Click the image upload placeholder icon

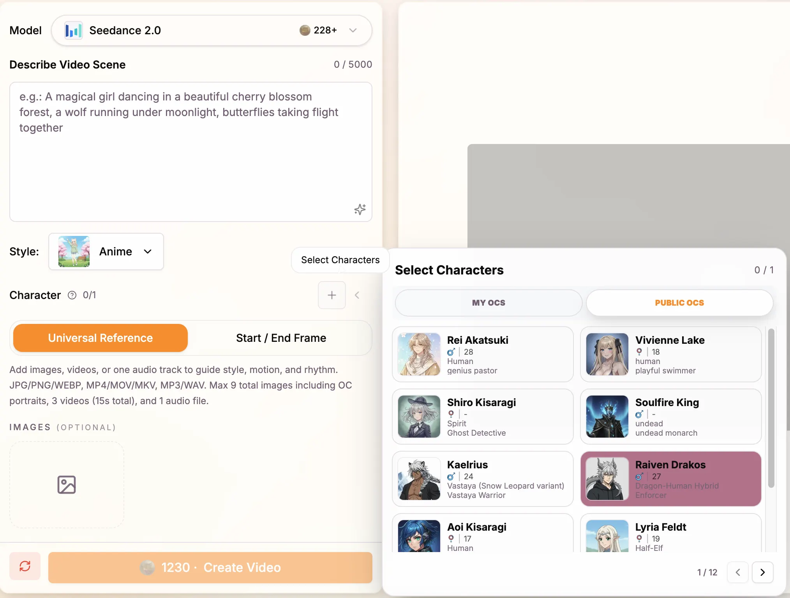pyautogui.click(x=67, y=485)
